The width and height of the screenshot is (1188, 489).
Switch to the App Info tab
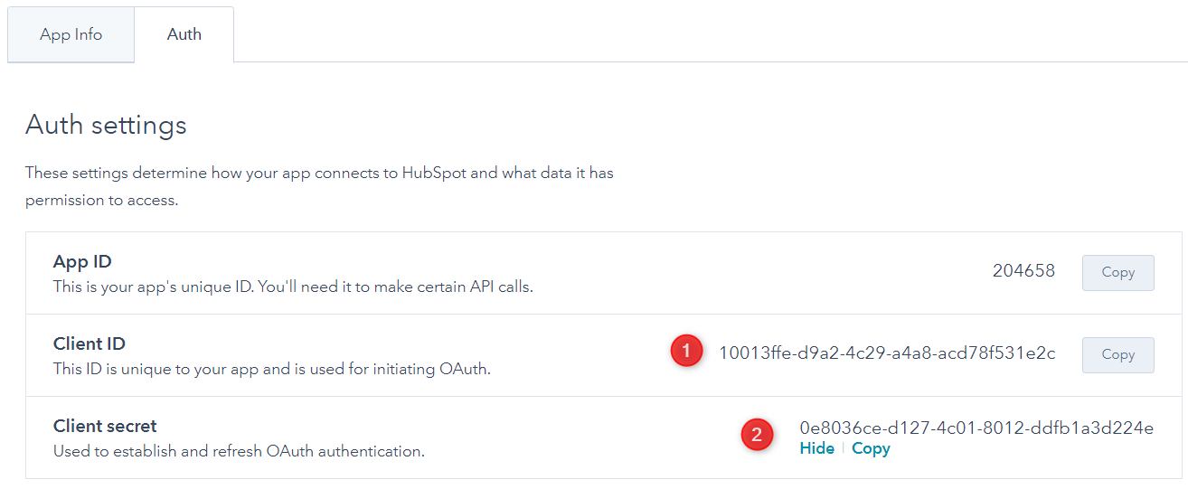pos(71,34)
